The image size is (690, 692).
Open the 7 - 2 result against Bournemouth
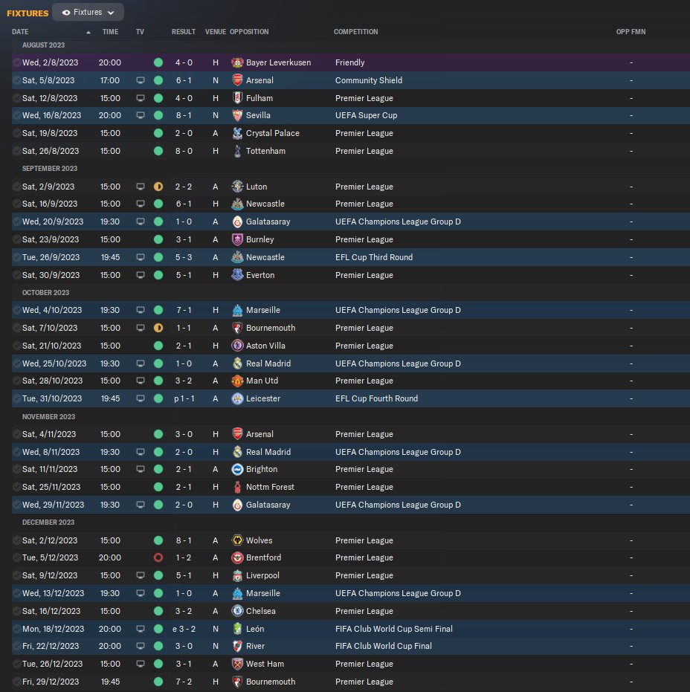click(184, 682)
